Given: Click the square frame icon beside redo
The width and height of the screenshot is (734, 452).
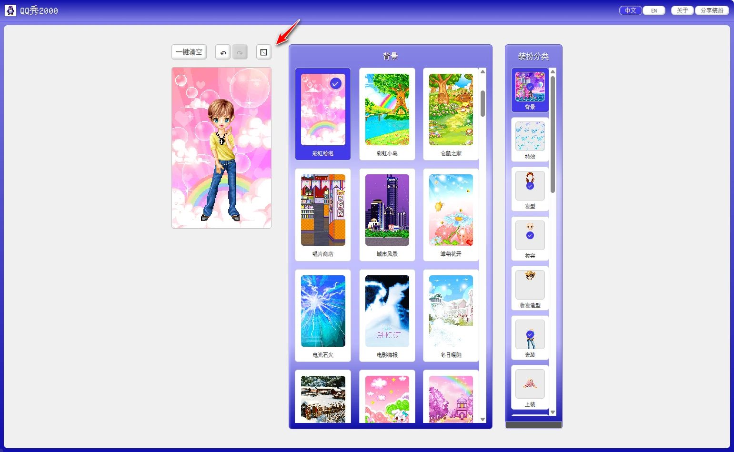Looking at the screenshot, I should [263, 52].
